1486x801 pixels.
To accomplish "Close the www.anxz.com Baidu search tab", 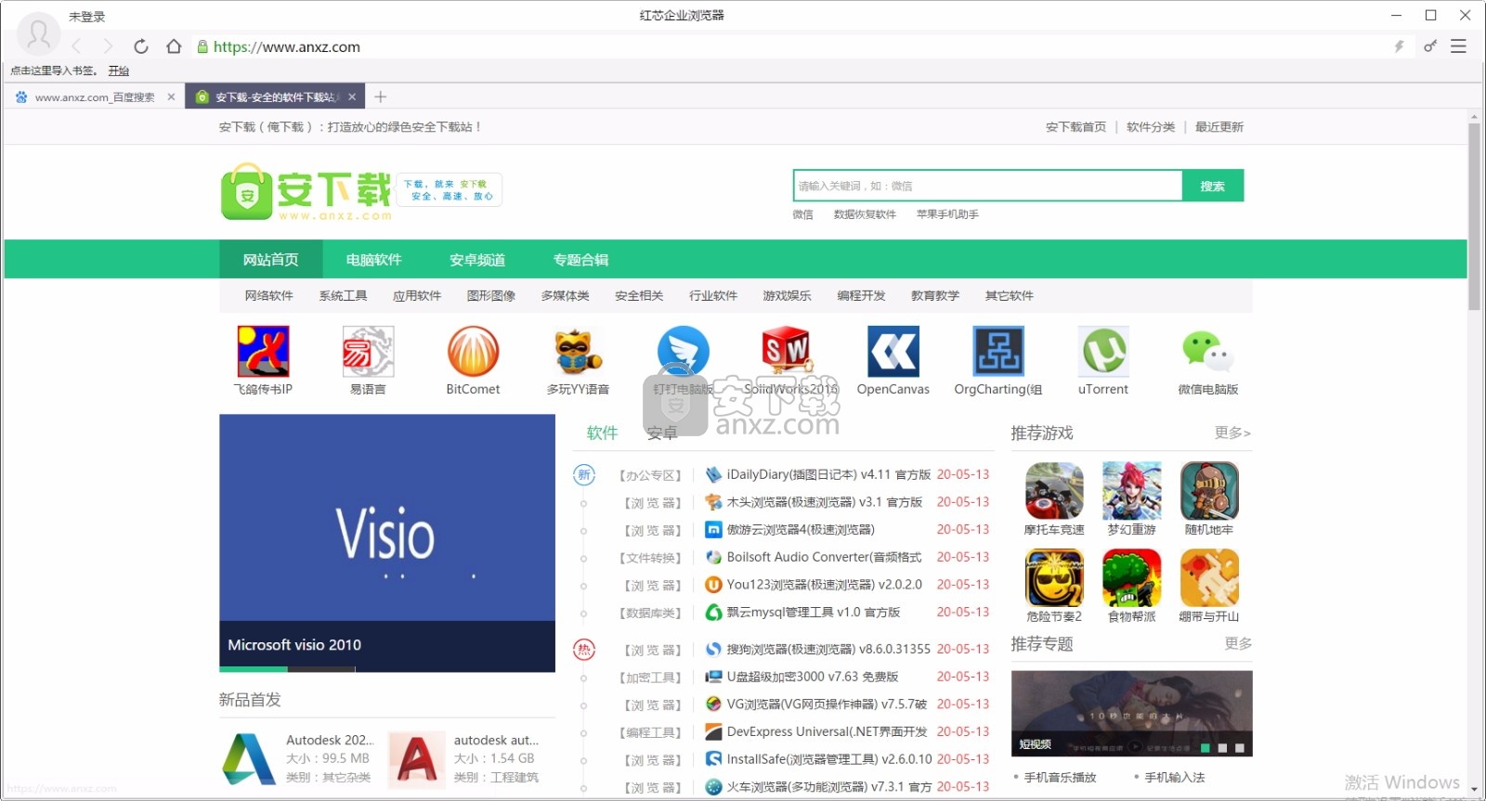I will pyautogui.click(x=171, y=97).
